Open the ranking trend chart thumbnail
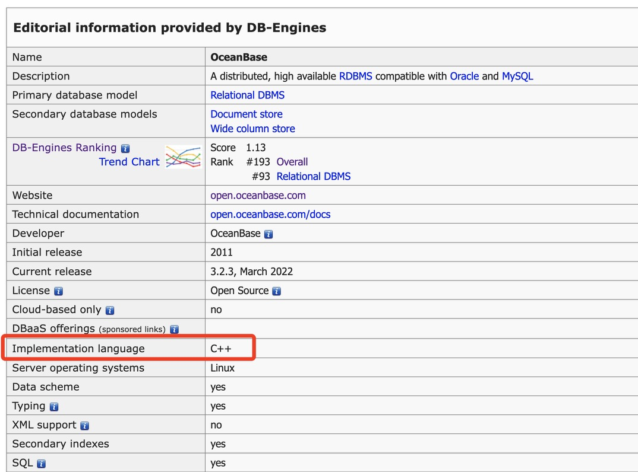The height and width of the screenshot is (472, 638). [x=184, y=157]
